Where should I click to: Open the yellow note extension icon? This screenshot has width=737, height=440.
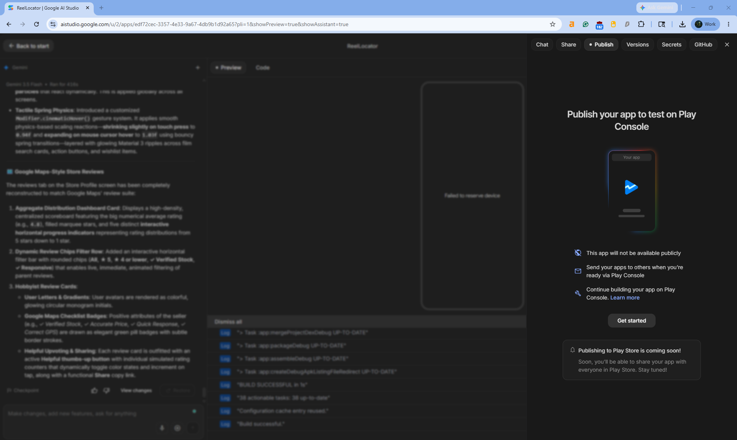pos(613,24)
